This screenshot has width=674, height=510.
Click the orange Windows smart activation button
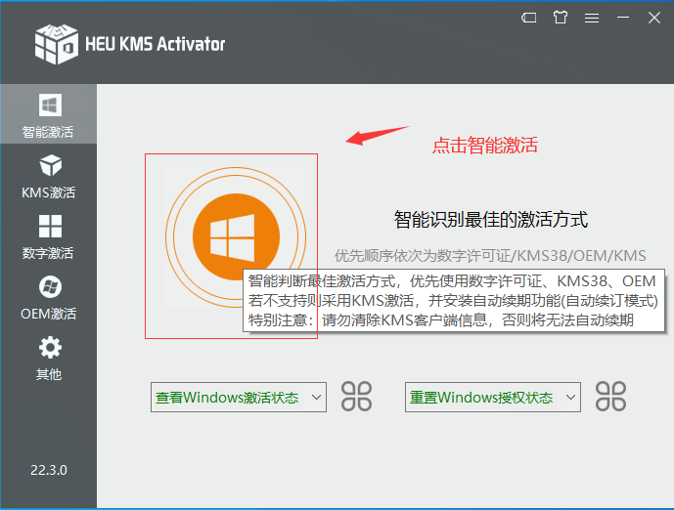[236, 237]
